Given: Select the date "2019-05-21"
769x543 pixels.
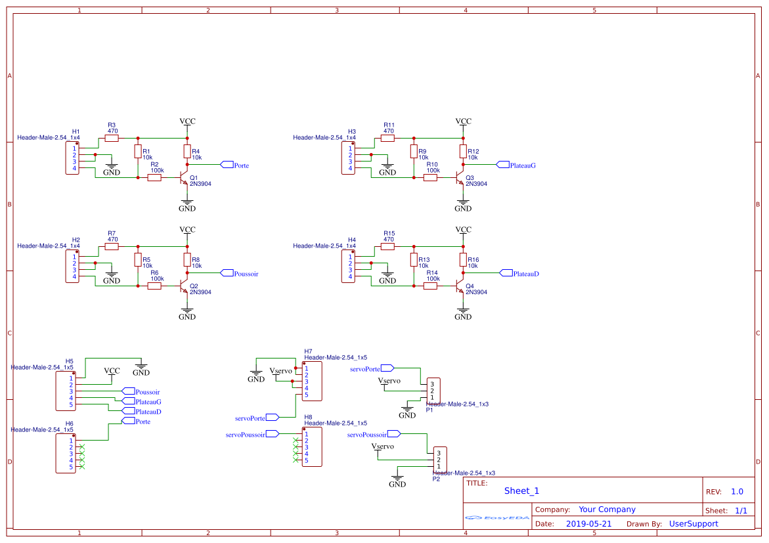Looking at the screenshot, I should (x=588, y=524).
